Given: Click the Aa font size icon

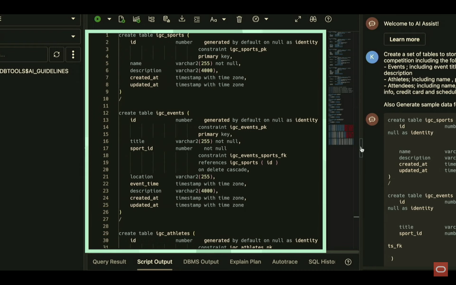Looking at the screenshot, I should click(x=214, y=19).
